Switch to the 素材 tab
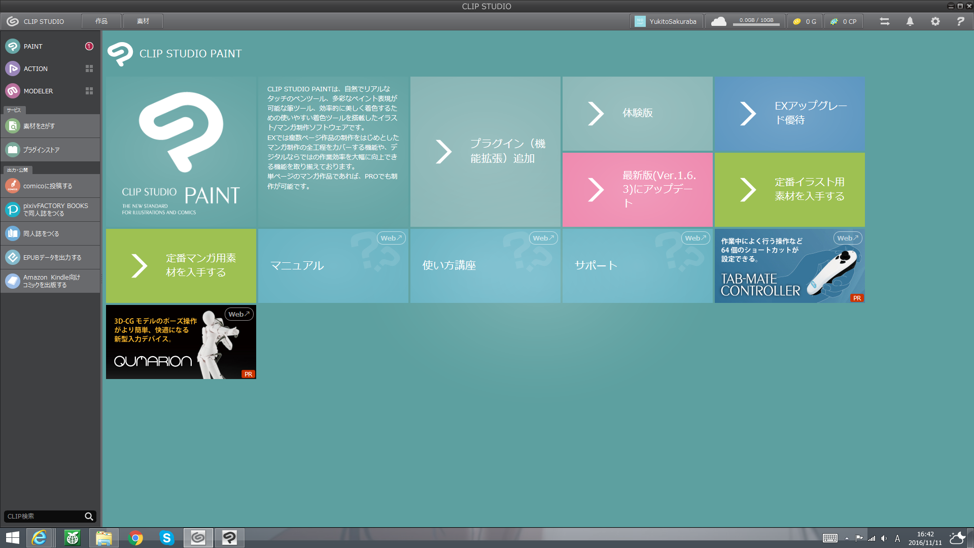 pos(143,21)
